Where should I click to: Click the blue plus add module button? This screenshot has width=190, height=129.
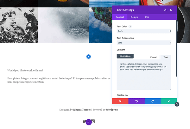pyautogui.click(x=88, y=57)
